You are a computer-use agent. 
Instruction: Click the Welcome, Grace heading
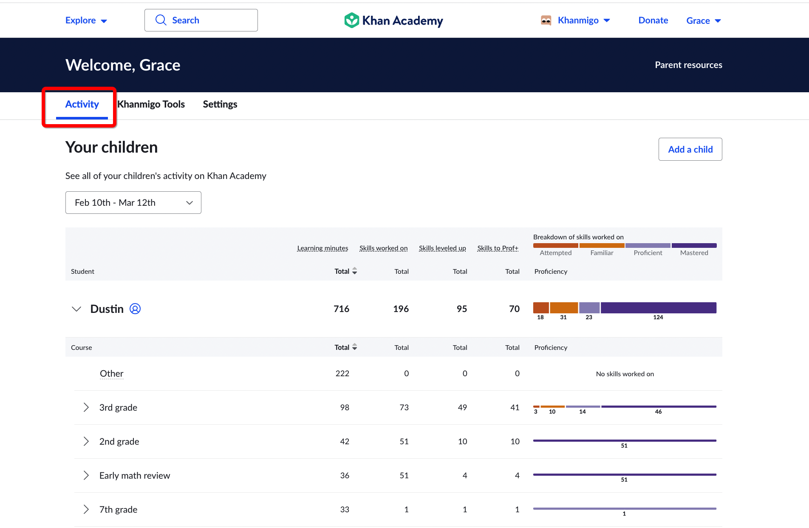123,65
